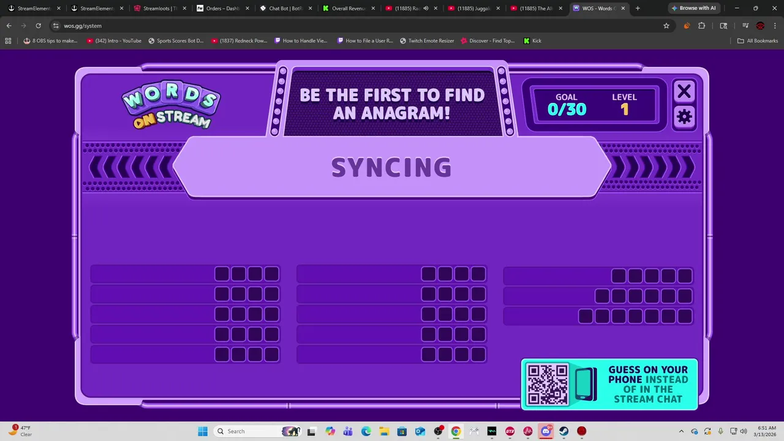Go back to previous page

[x=9, y=26]
